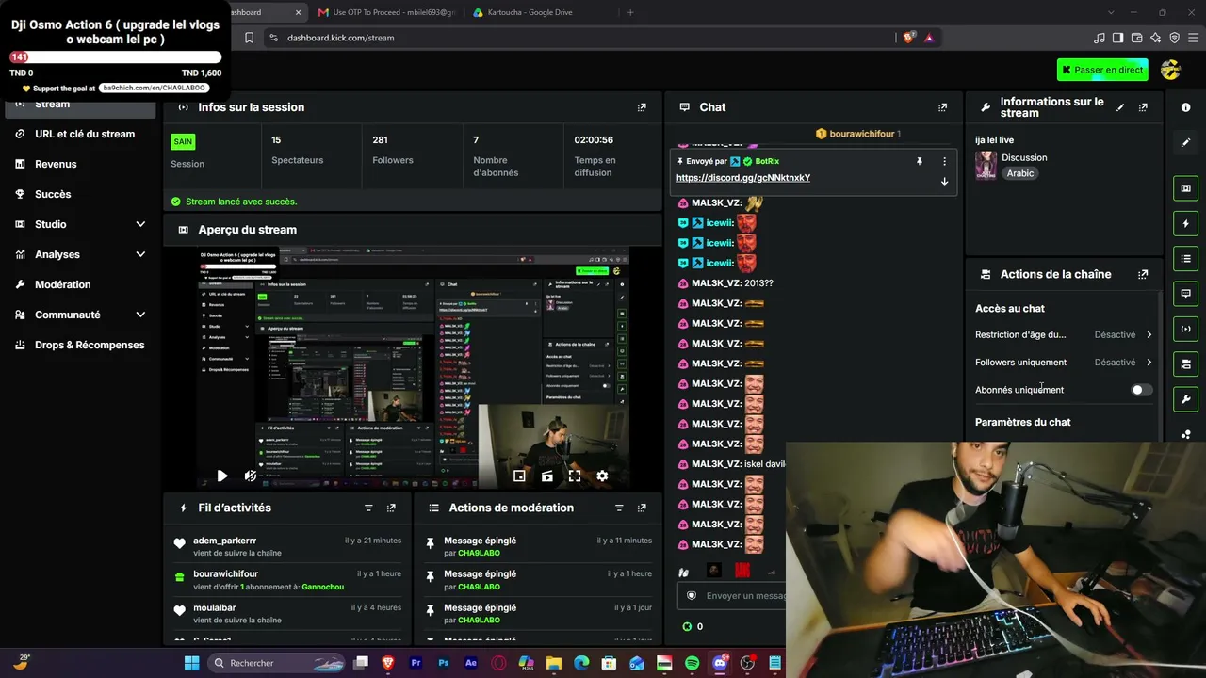Open Photoshop from the taskbar
Image resolution: width=1206 pixels, height=678 pixels.
(x=443, y=663)
